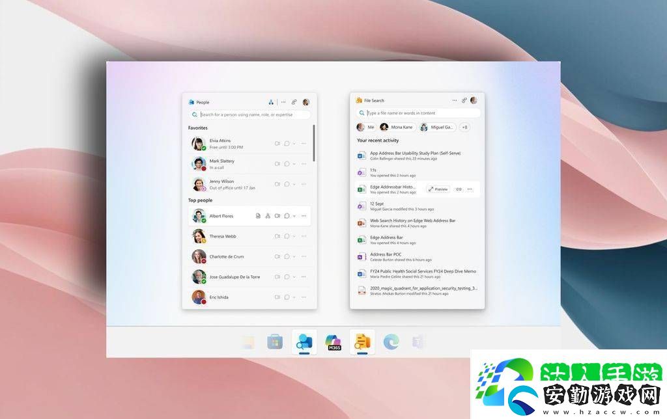
Task: Start a video call with Mark Slattery
Action: 277,164
